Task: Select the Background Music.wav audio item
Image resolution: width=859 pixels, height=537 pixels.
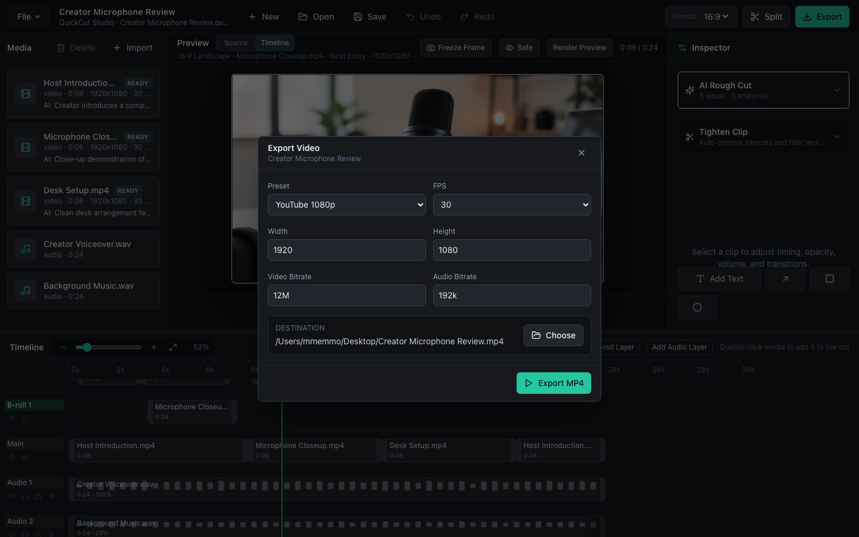Action: (x=84, y=291)
